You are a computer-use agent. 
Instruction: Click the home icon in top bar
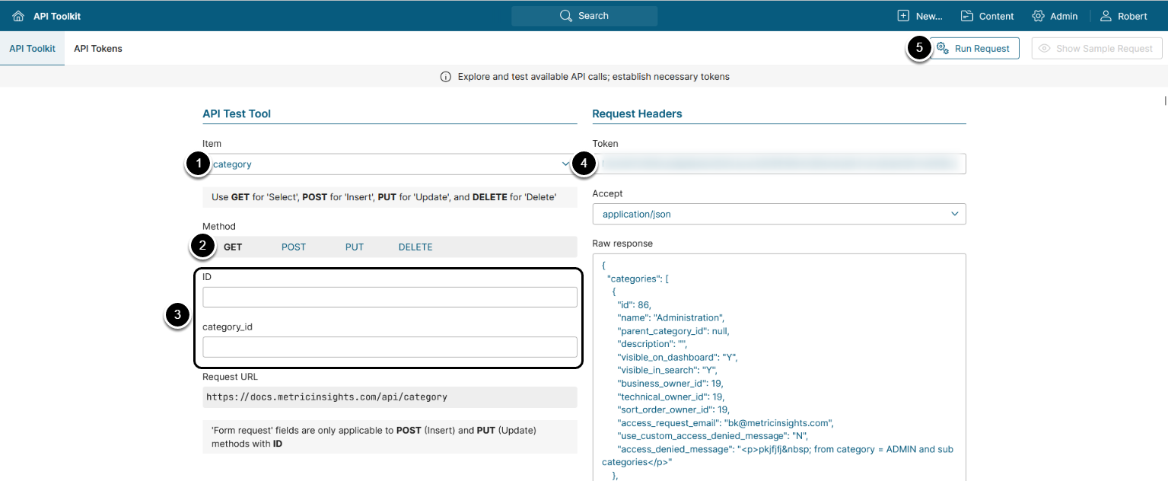[x=18, y=16]
